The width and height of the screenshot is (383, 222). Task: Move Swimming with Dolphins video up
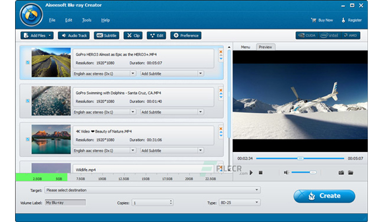pyautogui.click(x=221, y=94)
